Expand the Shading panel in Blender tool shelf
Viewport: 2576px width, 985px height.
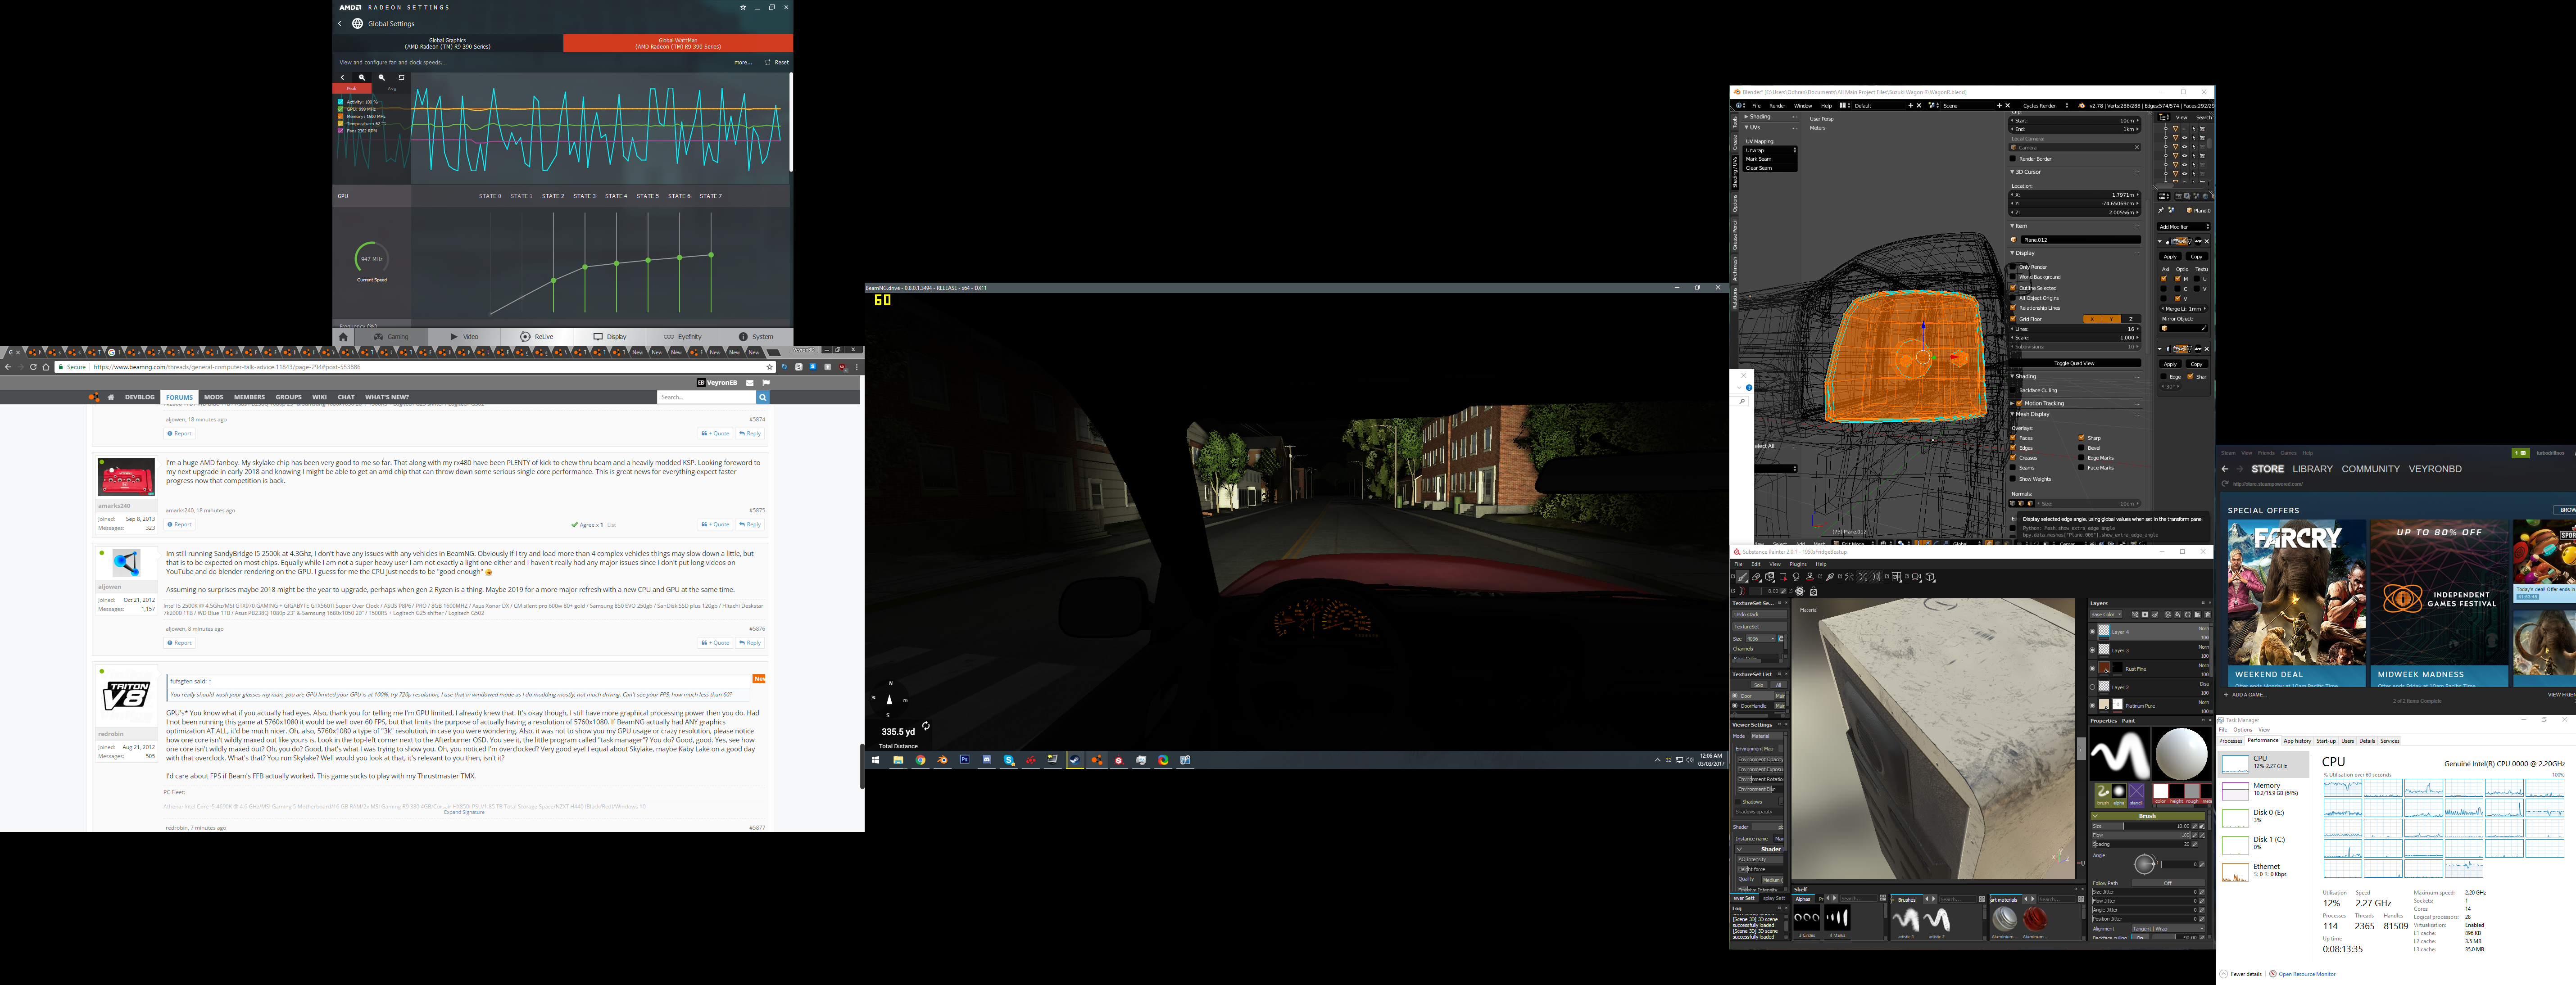(1747, 117)
